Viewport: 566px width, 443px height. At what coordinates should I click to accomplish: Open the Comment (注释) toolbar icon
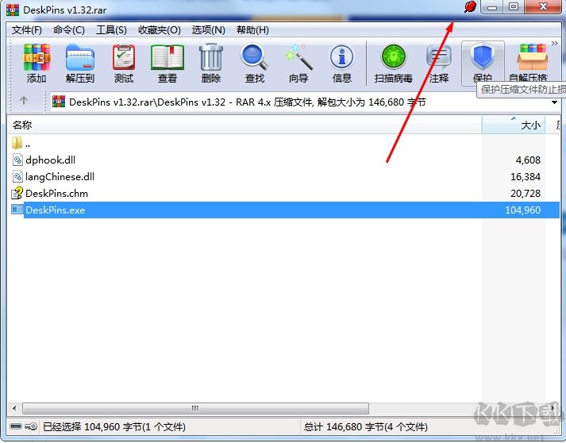[x=438, y=64]
